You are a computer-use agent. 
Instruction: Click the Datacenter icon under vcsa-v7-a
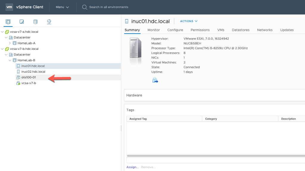(x=11, y=37)
